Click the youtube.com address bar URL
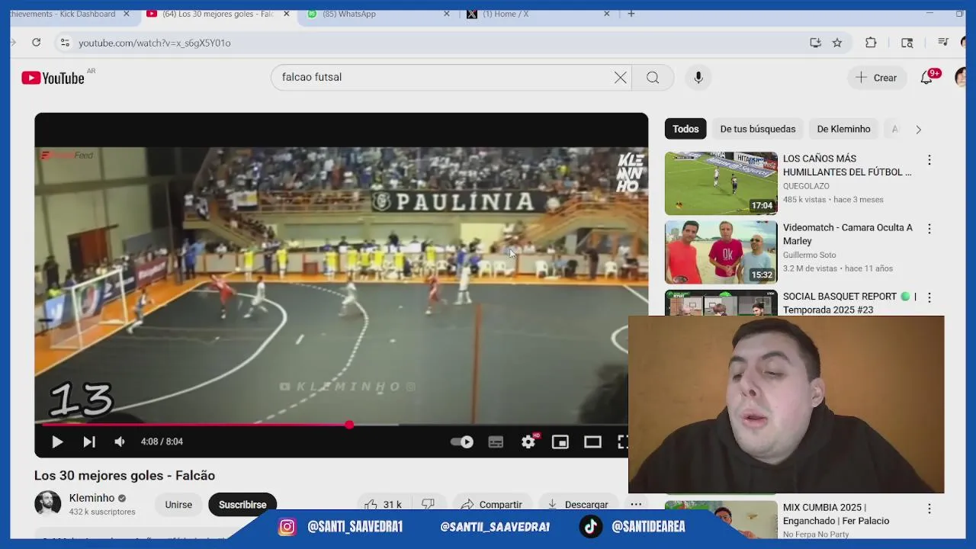This screenshot has height=549, width=976. [x=154, y=43]
